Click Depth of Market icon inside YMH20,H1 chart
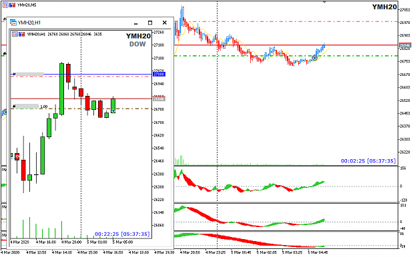The image size is (417, 257). (22, 34)
